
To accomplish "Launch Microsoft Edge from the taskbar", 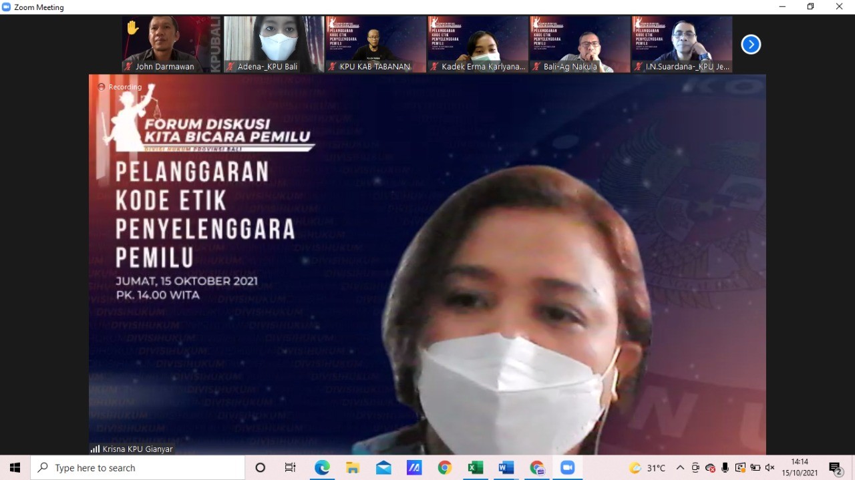I will tap(322, 468).
